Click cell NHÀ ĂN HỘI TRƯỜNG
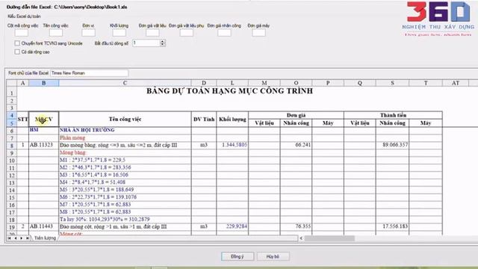The image size is (478, 269). click(125, 130)
